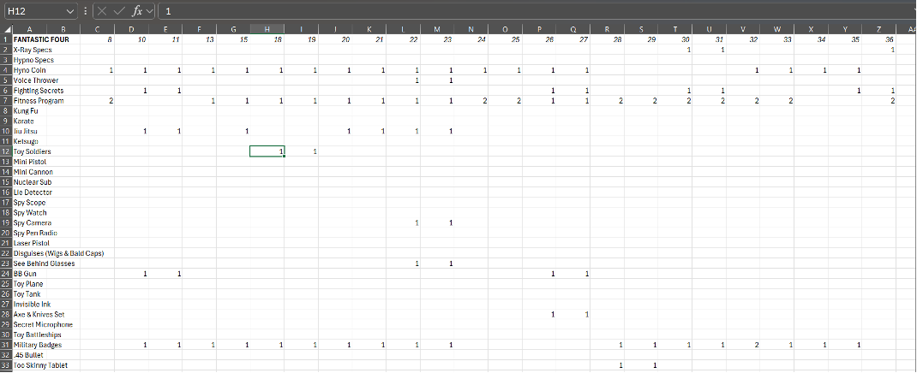Select row 12 header

coord(6,151)
